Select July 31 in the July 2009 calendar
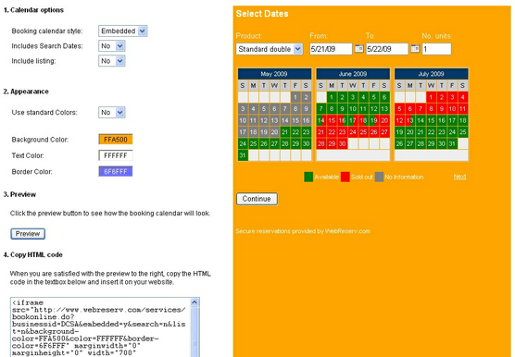Image resolution: width=515 pixels, height=357 pixels. 452,143
